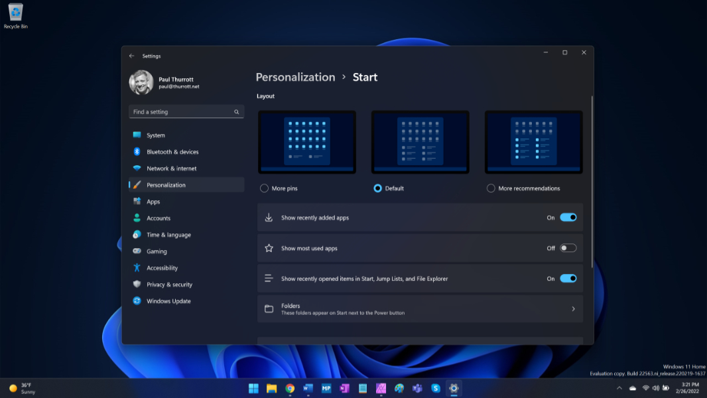The height and width of the screenshot is (398, 707).
Task: Turn off recently opened items toggle
Action: tap(568, 279)
